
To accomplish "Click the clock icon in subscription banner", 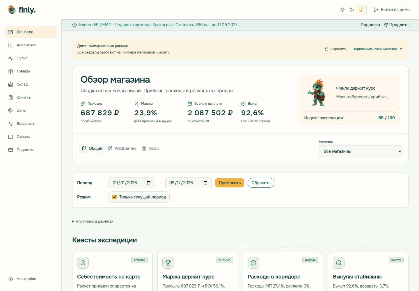I will [x=74, y=25].
